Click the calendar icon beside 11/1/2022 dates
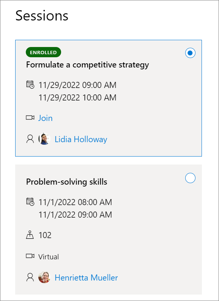 [x=30, y=202]
